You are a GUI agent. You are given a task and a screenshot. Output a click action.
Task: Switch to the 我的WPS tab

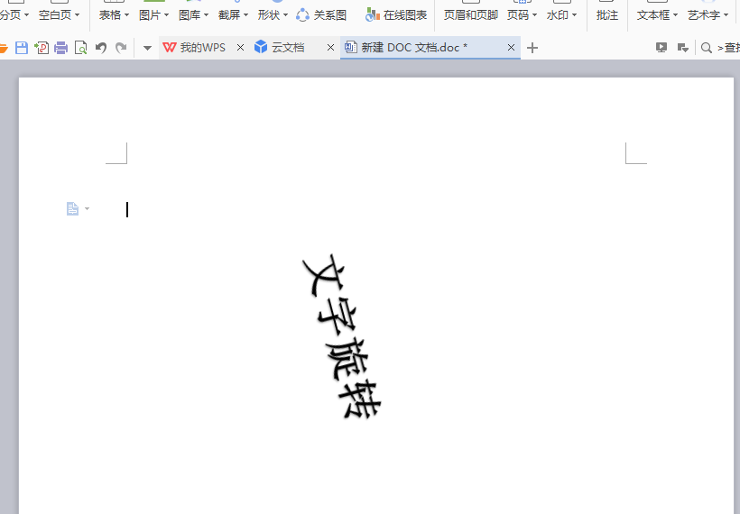tap(194, 48)
